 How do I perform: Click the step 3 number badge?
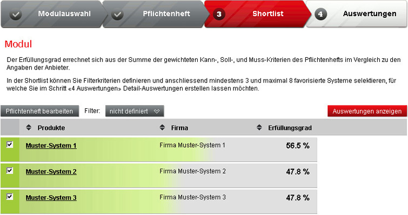click(219, 14)
